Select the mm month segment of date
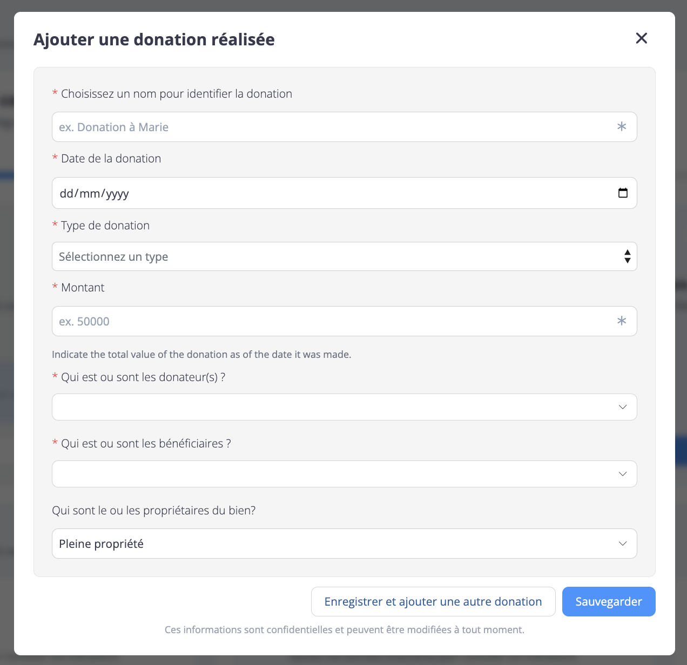This screenshot has height=665, width=687. (x=89, y=193)
